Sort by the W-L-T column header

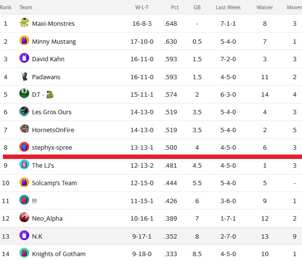click(x=142, y=7)
